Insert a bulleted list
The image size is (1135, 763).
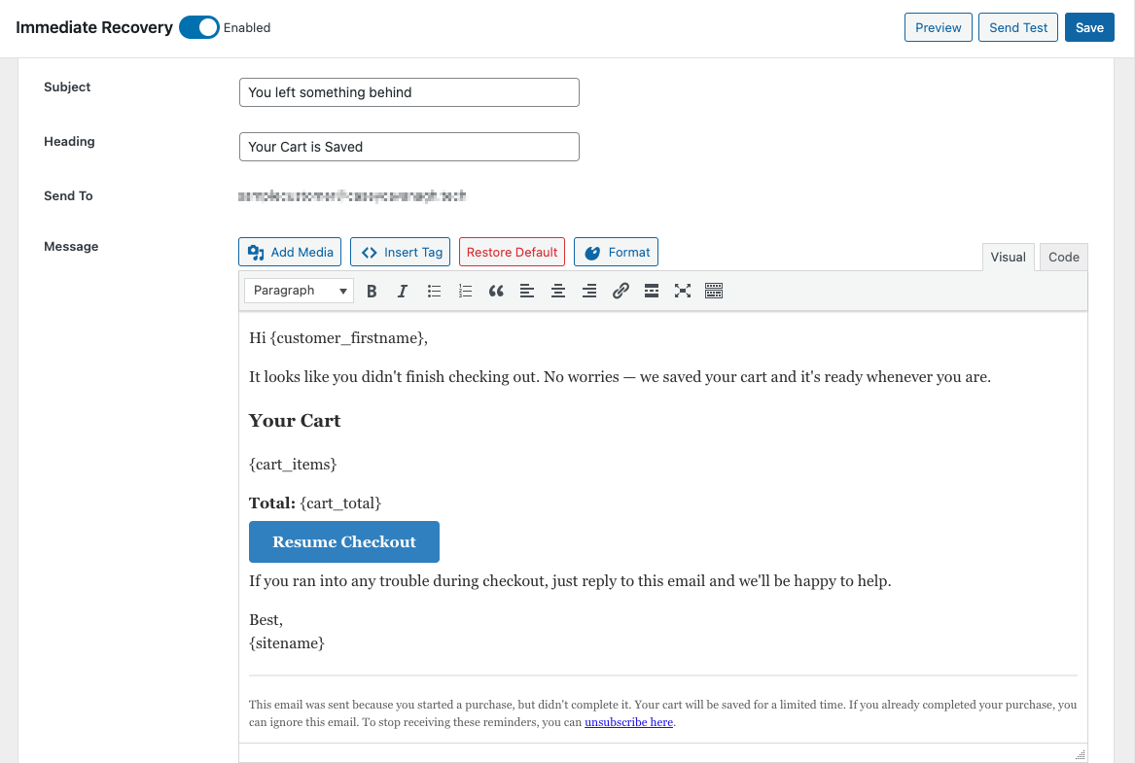434,291
